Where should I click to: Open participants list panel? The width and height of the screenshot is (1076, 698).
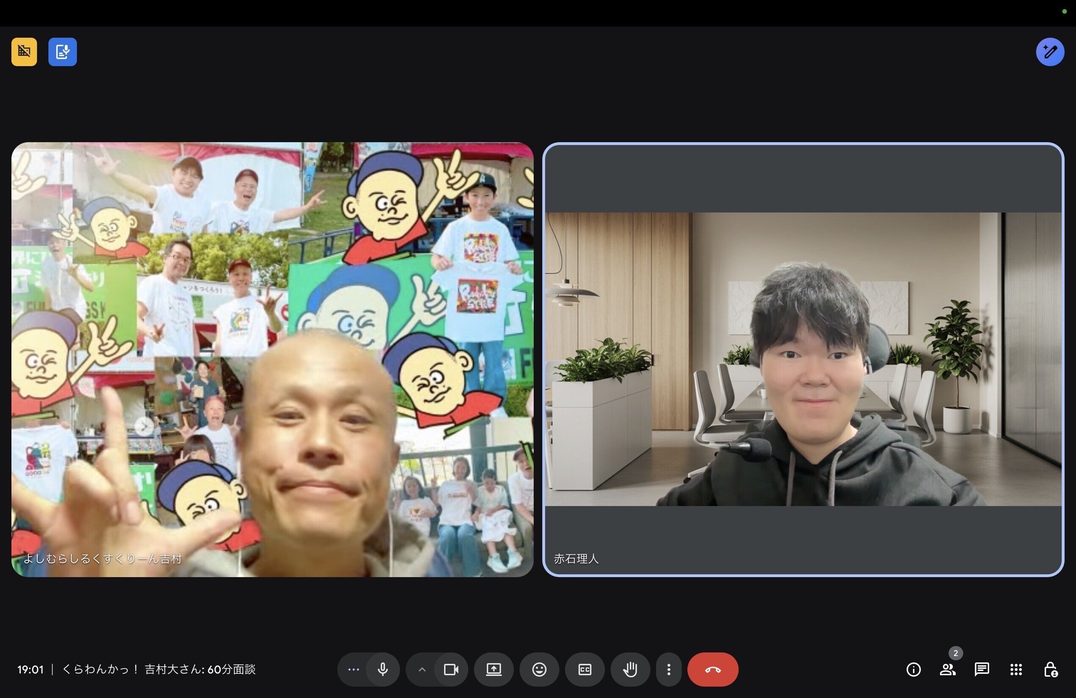coord(948,669)
